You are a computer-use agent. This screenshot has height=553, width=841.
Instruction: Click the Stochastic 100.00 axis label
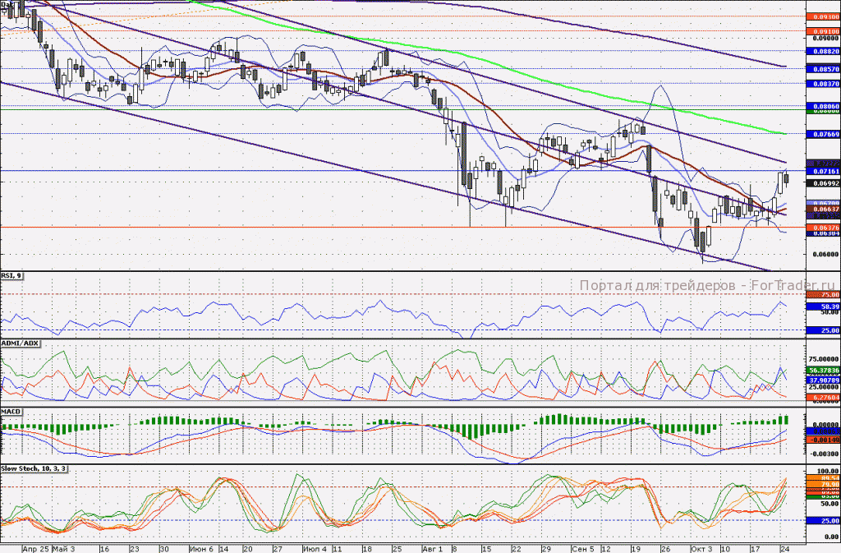[x=830, y=472]
